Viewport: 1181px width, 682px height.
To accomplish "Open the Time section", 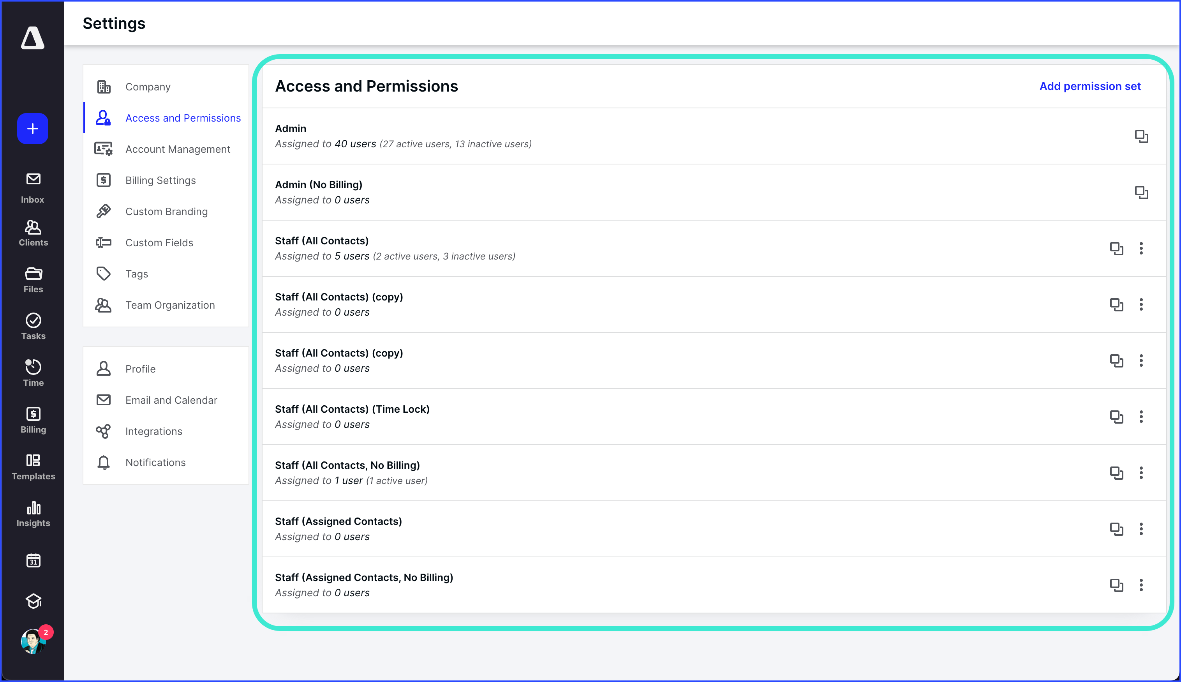I will (33, 369).
